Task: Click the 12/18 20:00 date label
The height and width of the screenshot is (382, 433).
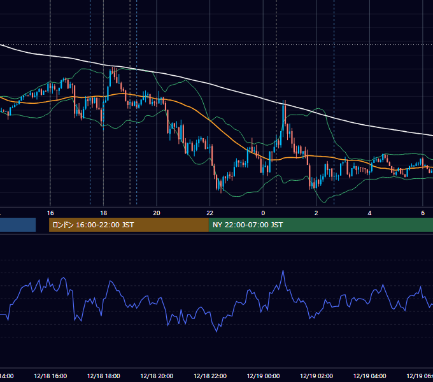Action: tap(157, 376)
